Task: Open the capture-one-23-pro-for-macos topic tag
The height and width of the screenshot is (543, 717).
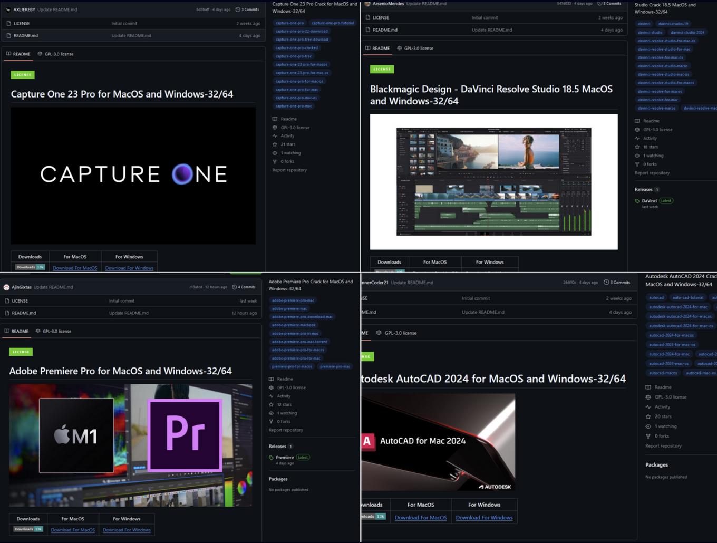Action: tap(301, 64)
